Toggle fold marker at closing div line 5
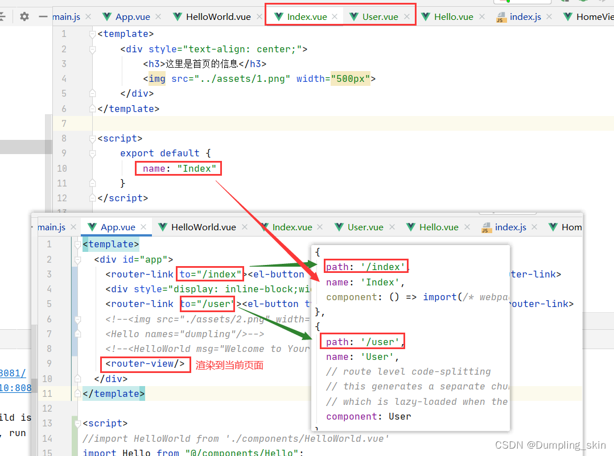This screenshot has height=456, width=614. click(x=92, y=93)
